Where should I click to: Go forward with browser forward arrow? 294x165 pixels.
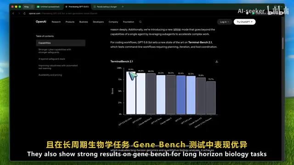point(19,13)
